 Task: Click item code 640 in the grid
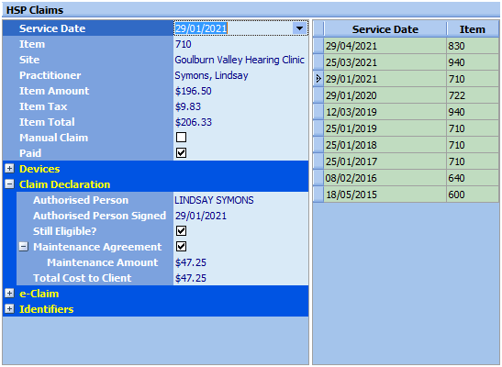point(473,178)
